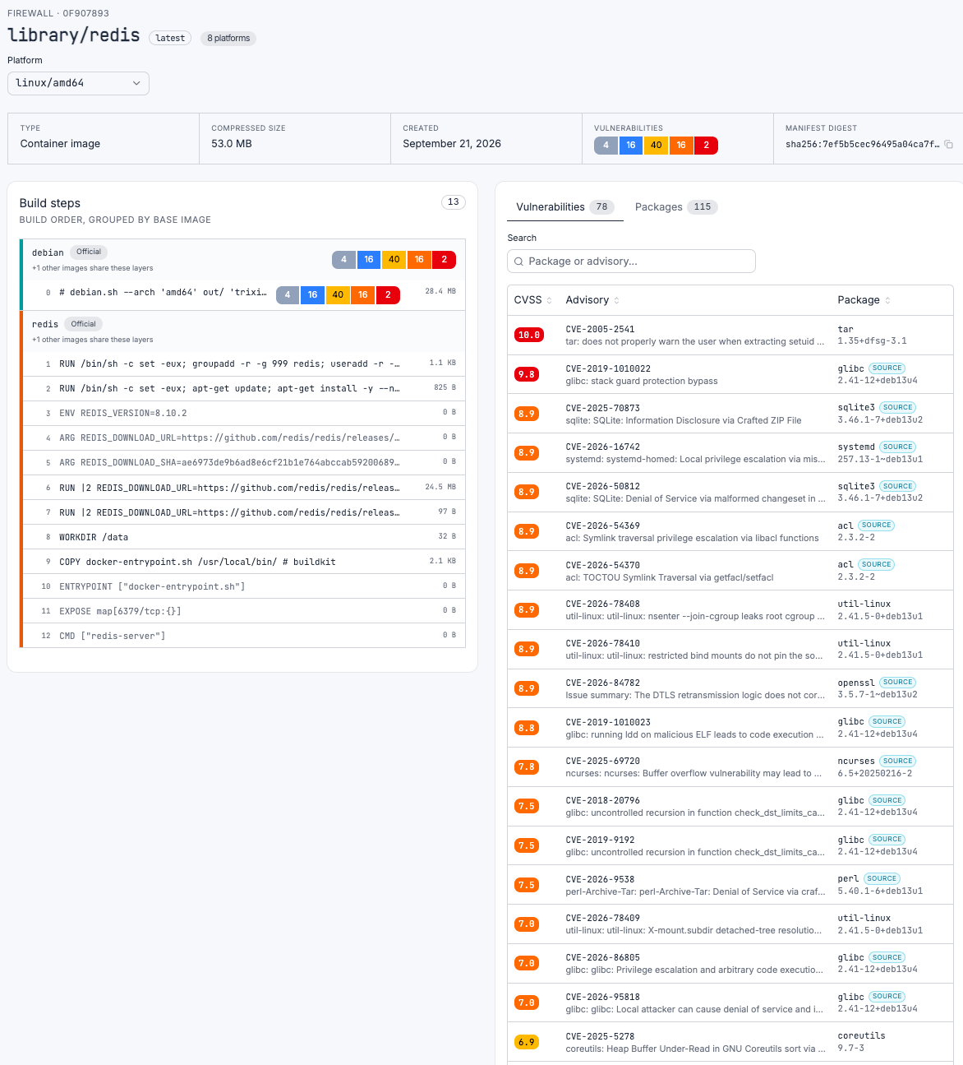Screen dimensions: 963x1065
Task: Select WORKDIR /data build step
Action: [x=243, y=537]
